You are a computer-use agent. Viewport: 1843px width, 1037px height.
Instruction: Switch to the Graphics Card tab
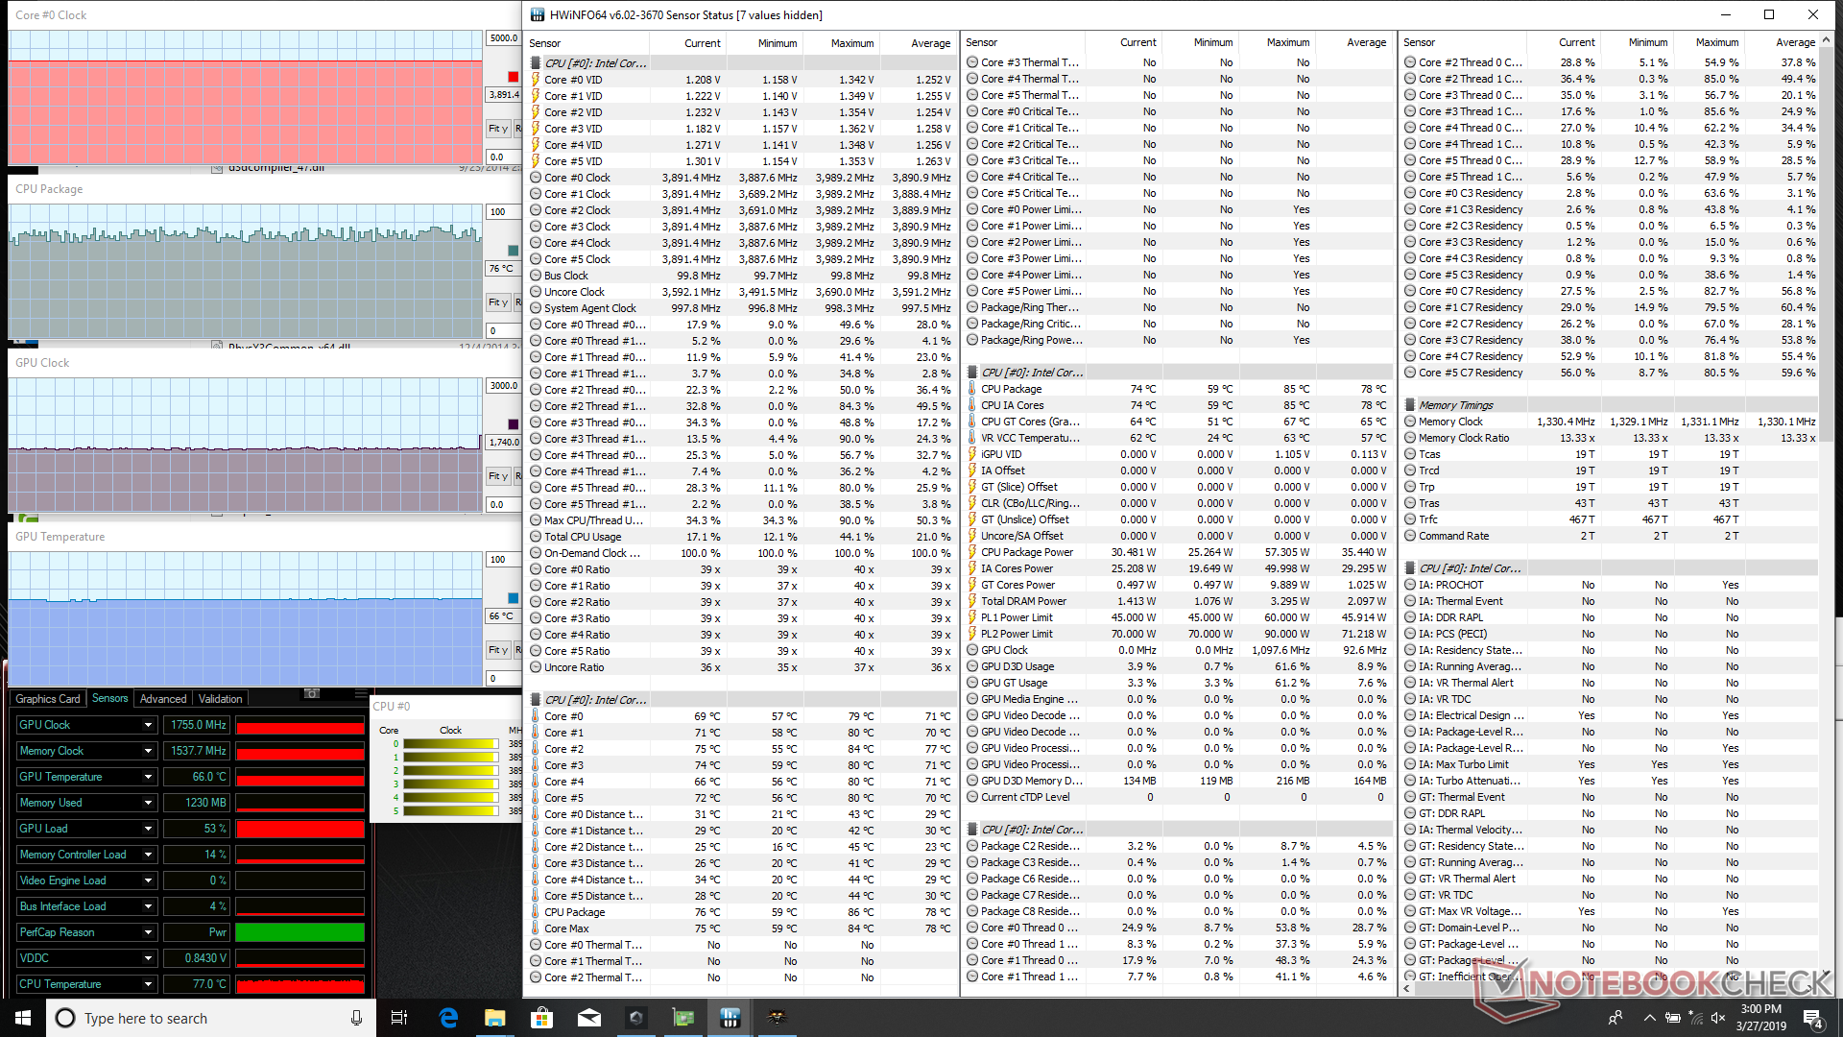[48, 699]
